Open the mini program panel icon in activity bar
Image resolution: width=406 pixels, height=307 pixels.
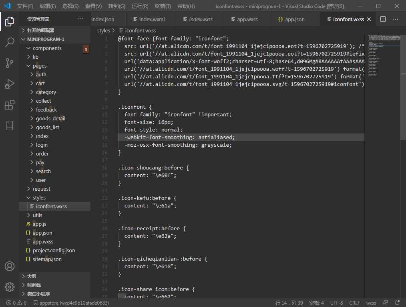coord(9,126)
